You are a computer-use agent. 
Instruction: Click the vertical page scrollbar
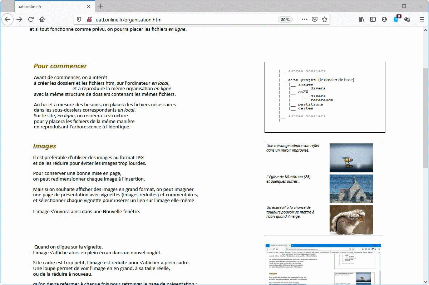click(x=425, y=118)
